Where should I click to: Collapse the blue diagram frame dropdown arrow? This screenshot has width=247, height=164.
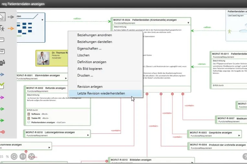tap(42, 20)
